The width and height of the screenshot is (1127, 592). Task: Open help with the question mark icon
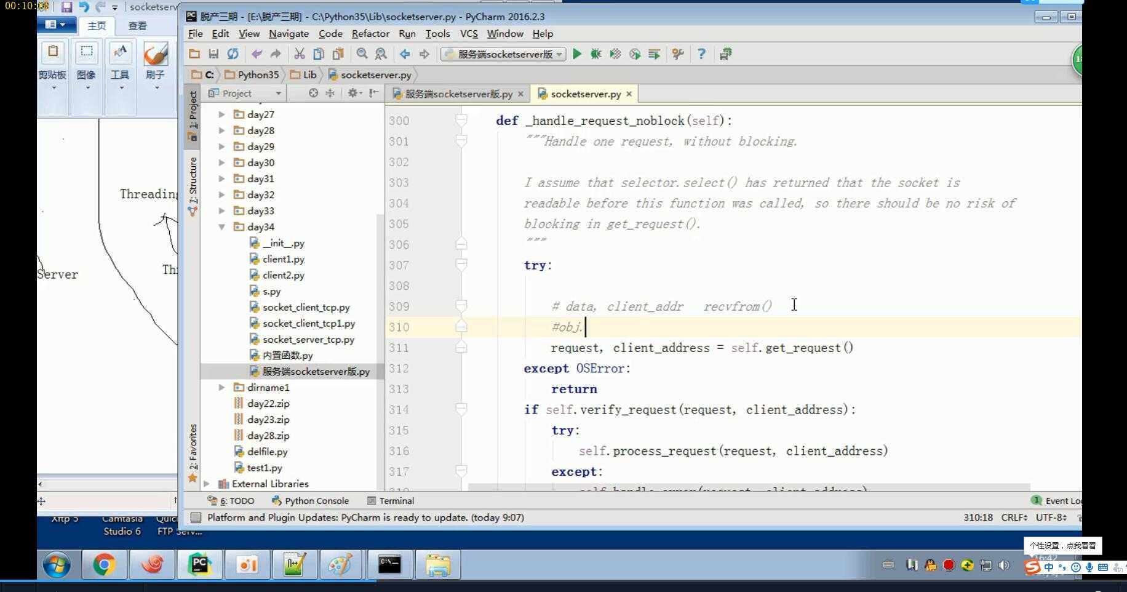click(701, 54)
